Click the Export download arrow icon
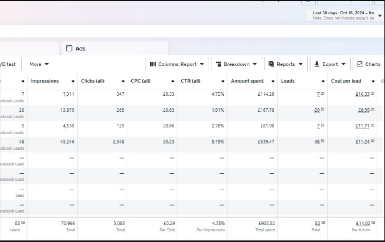Viewport: 385px width, 242px height. point(317,64)
